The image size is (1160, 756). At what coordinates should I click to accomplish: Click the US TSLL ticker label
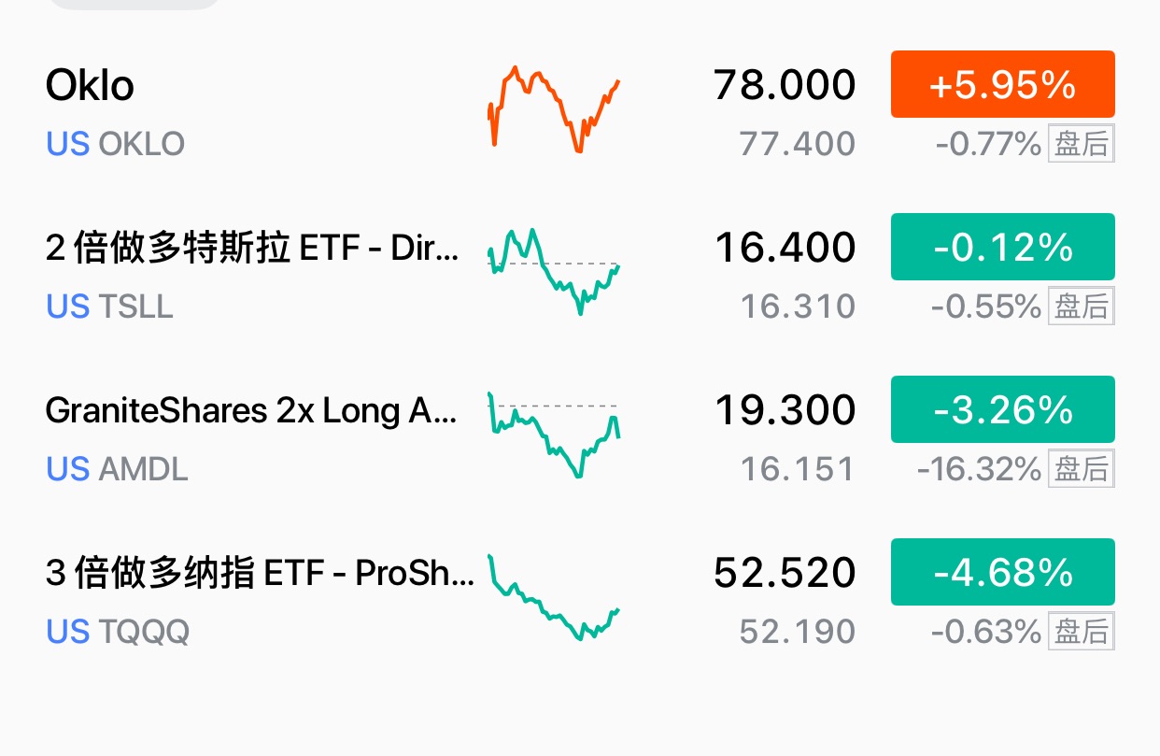point(110,307)
